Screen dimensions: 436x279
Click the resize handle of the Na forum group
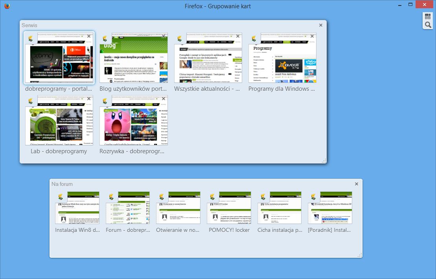(x=359, y=255)
